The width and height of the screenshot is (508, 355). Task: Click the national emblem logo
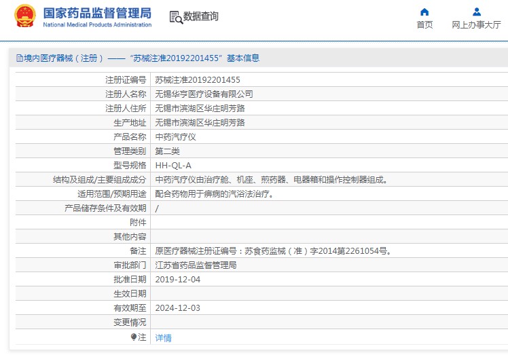(24, 16)
